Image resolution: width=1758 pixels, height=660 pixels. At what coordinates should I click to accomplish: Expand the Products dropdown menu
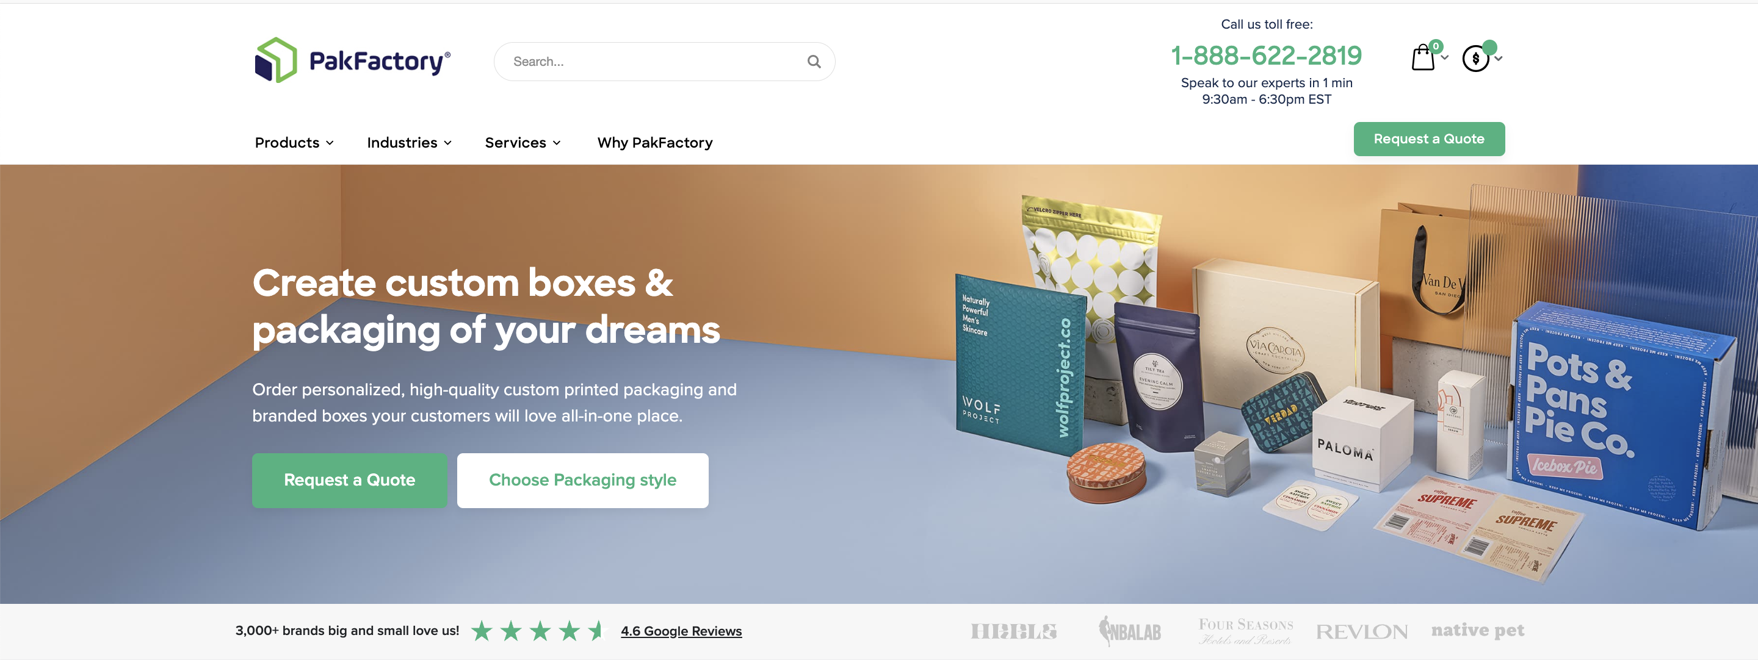[x=294, y=143]
